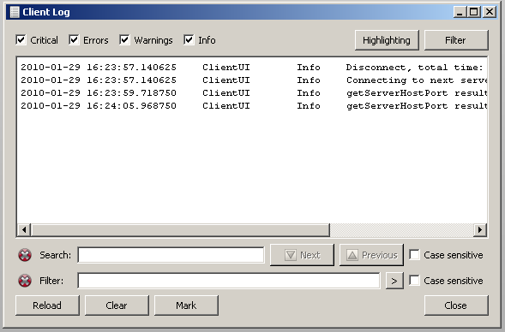
Task: Click the horizontal scrollbar right arrow
Action: pos(480,230)
